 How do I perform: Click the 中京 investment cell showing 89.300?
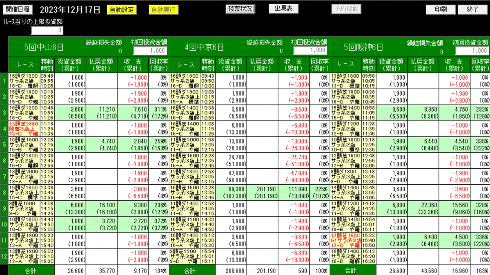coord(231,192)
